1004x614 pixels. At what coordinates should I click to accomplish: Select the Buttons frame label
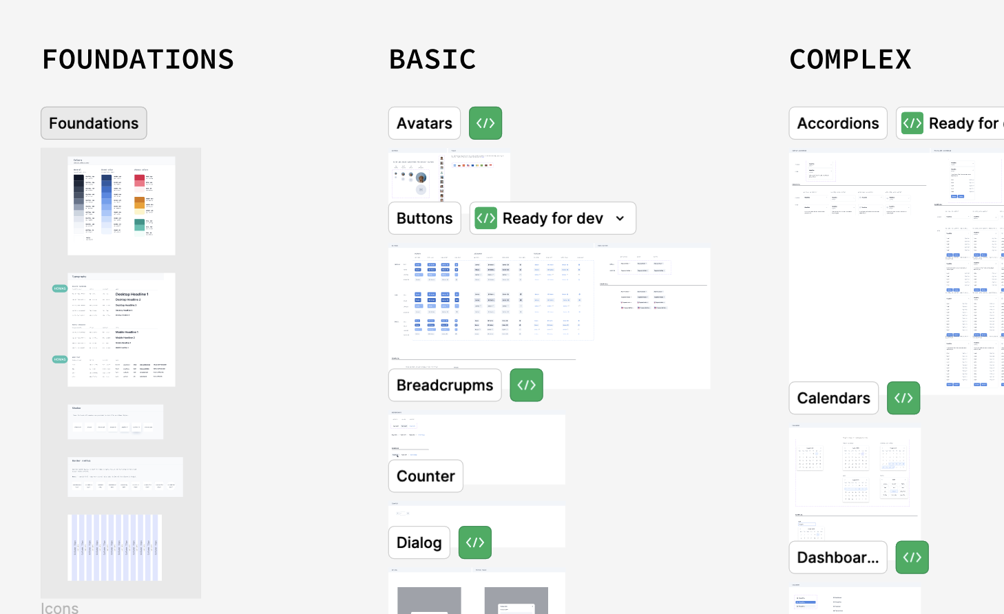(x=424, y=218)
